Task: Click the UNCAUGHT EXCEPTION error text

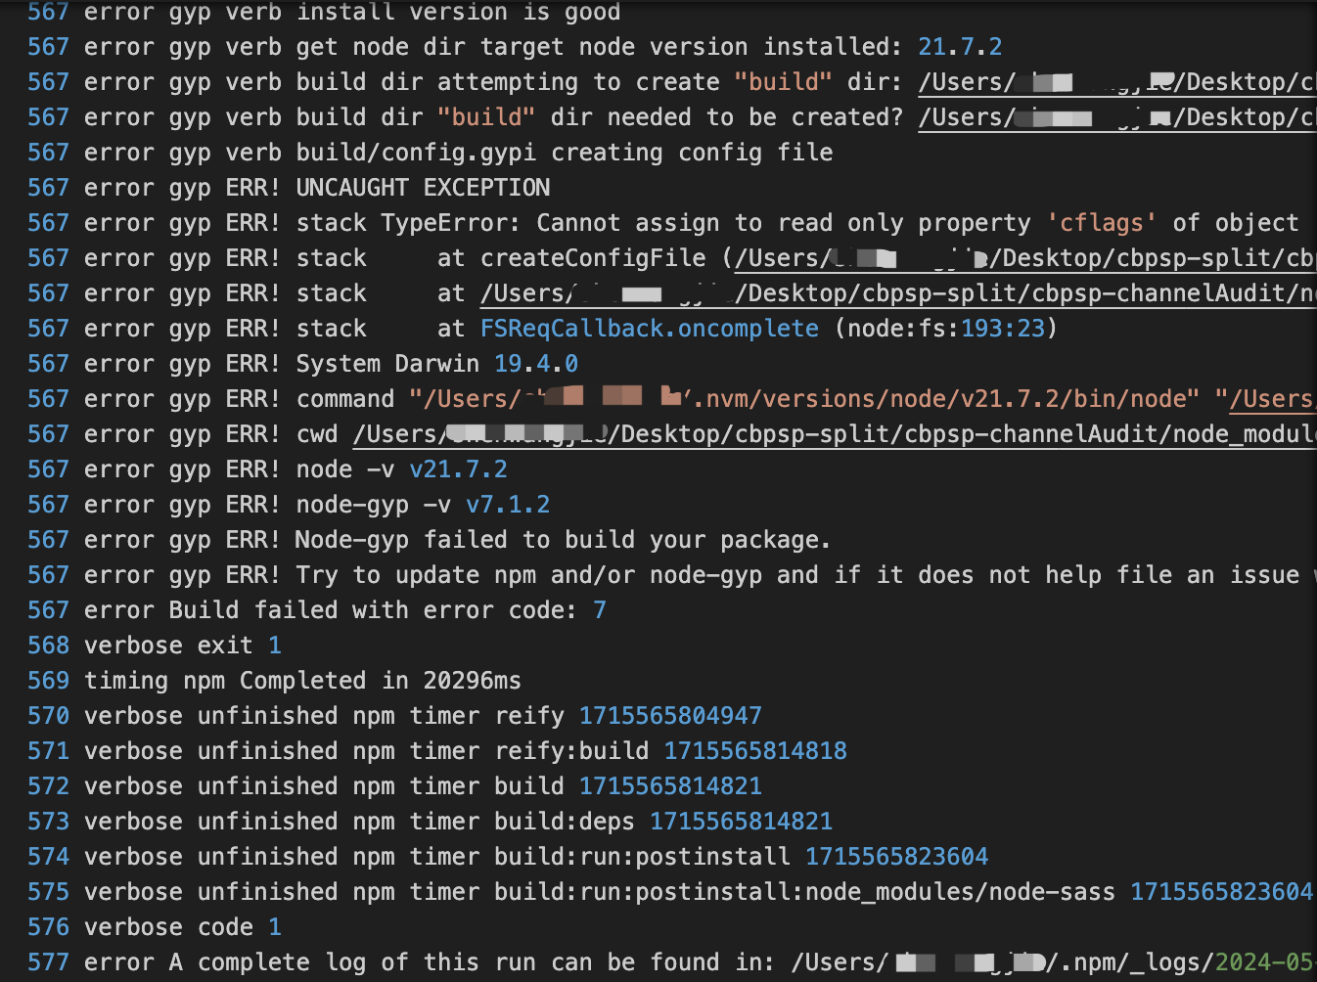Action: tap(423, 187)
